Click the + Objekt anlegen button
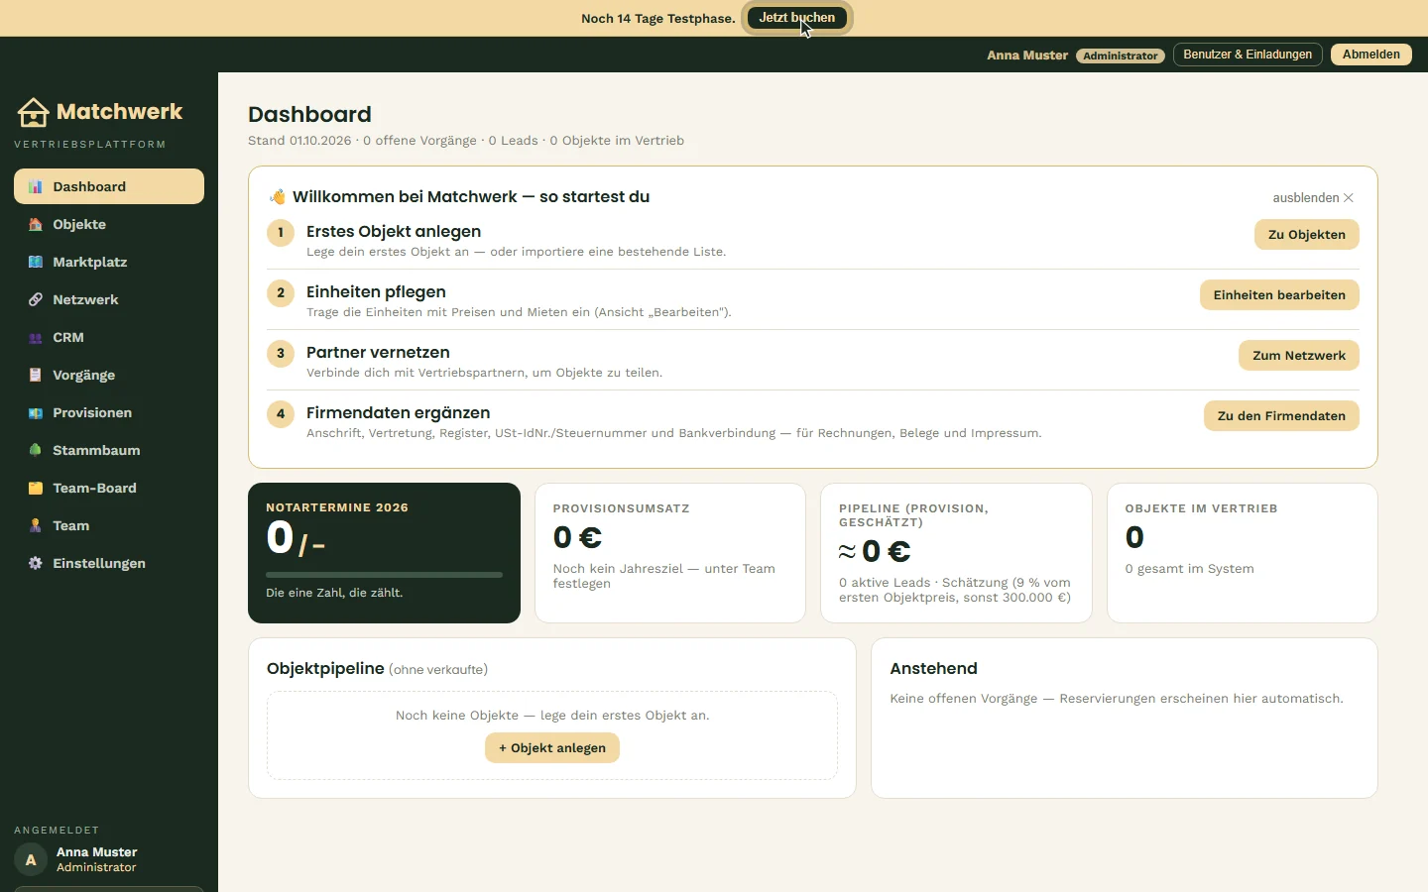The image size is (1428, 892). tap(552, 748)
